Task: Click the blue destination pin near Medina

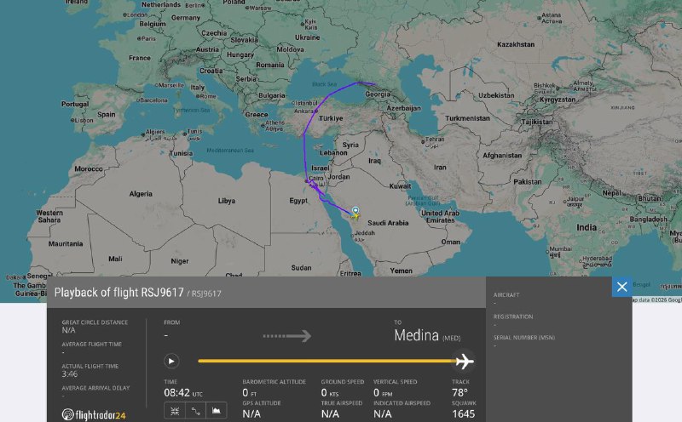Action: click(355, 208)
